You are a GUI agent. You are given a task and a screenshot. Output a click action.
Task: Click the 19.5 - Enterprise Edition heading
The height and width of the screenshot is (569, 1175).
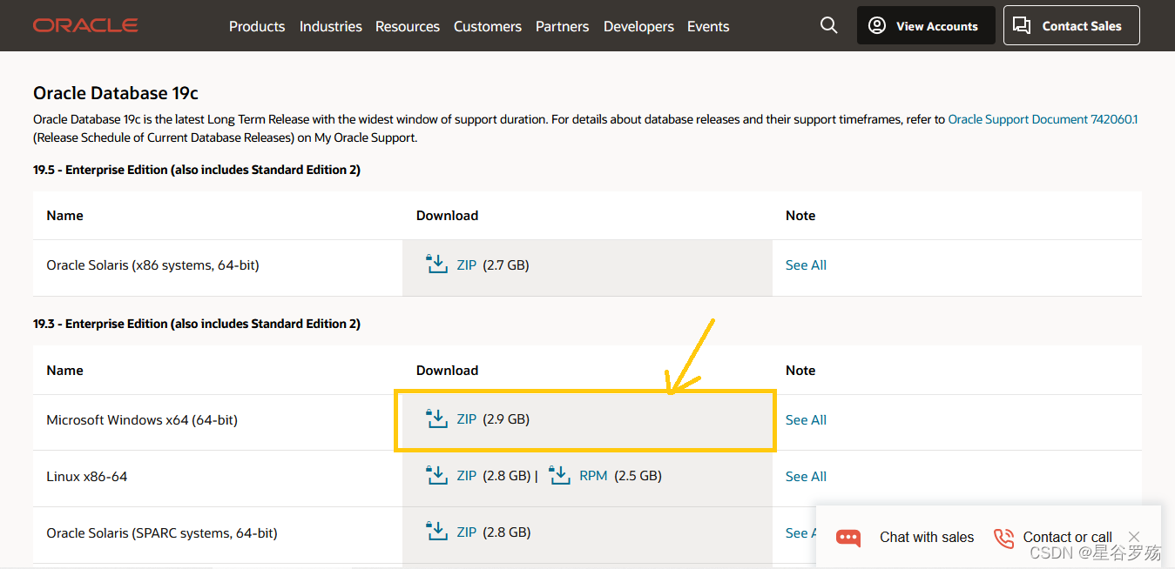click(197, 170)
